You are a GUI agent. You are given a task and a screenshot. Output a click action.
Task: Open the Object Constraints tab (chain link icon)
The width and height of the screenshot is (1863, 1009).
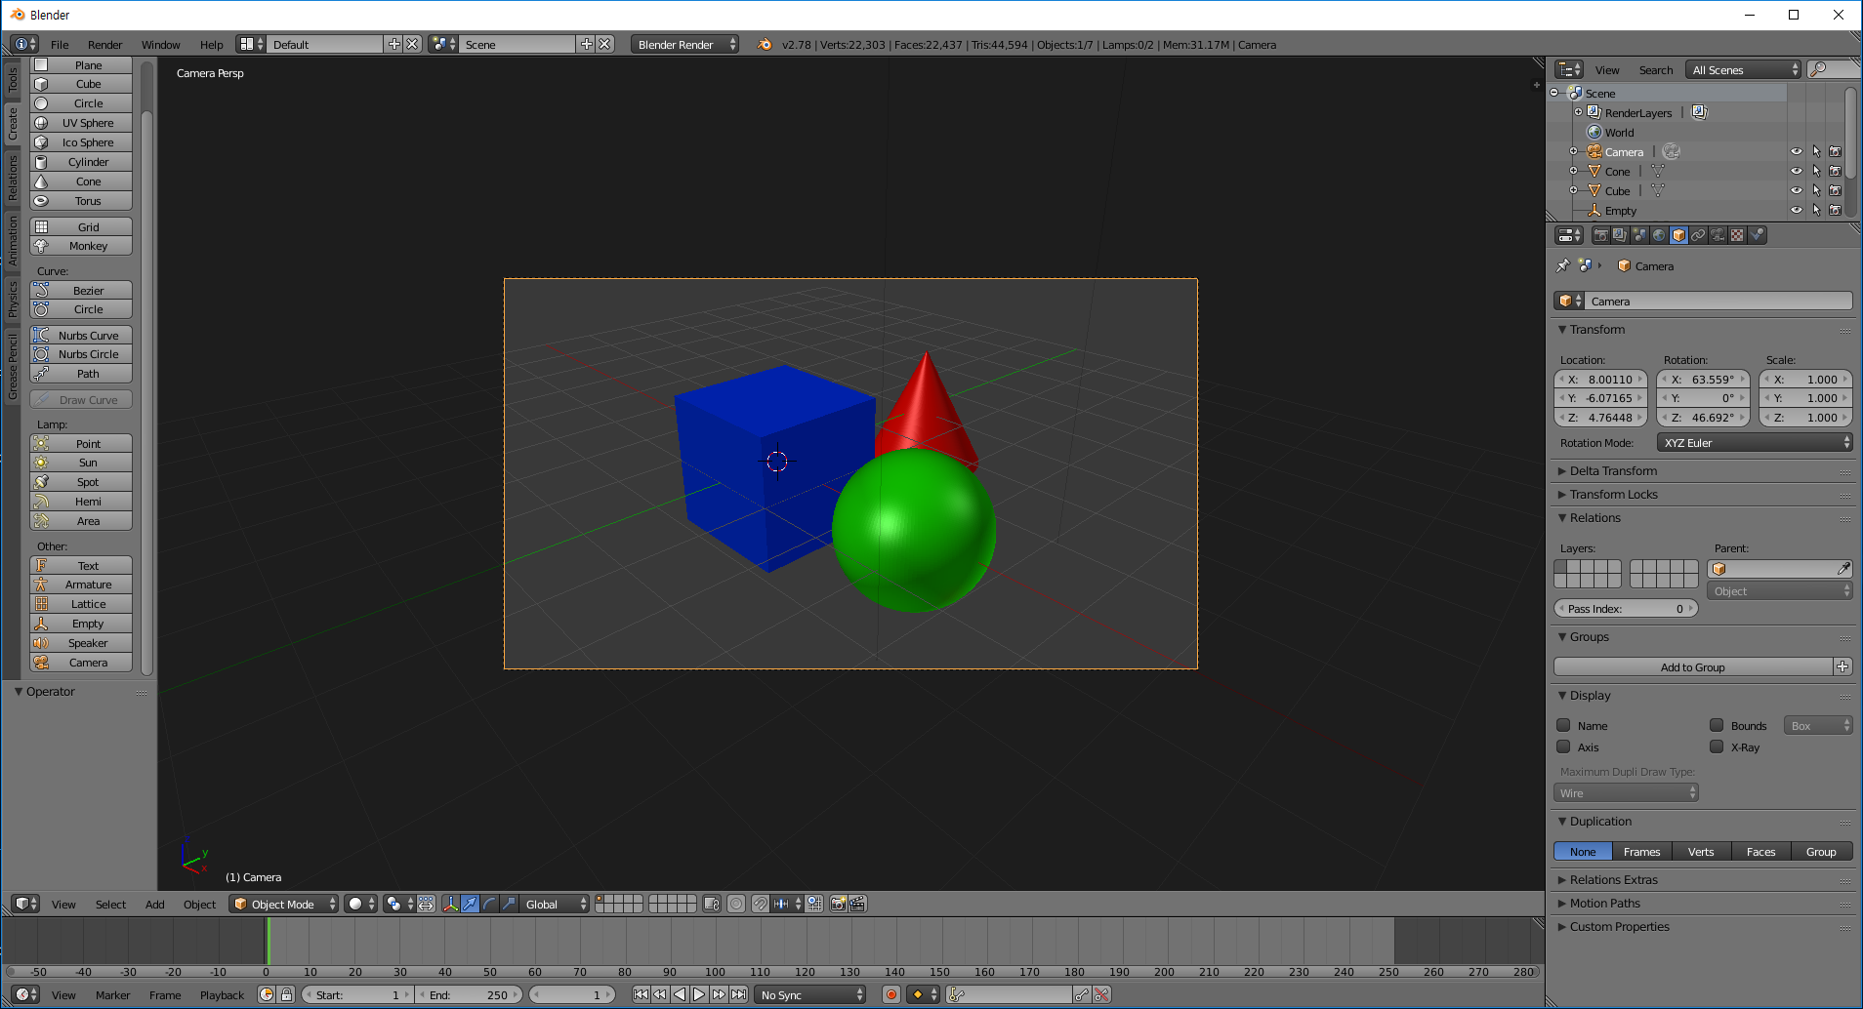1698,235
